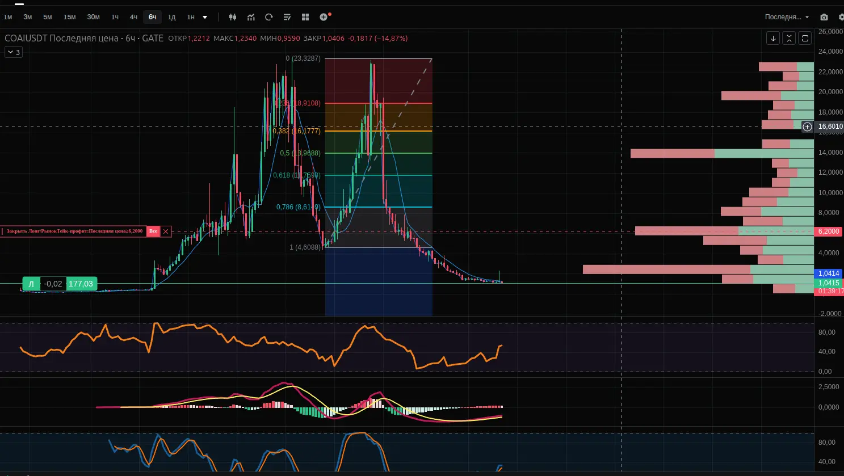Image resolution: width=844 pixels, height=476 pixels.
Task: Switch to the 1д timeframe
Action: tap(171, 17)
